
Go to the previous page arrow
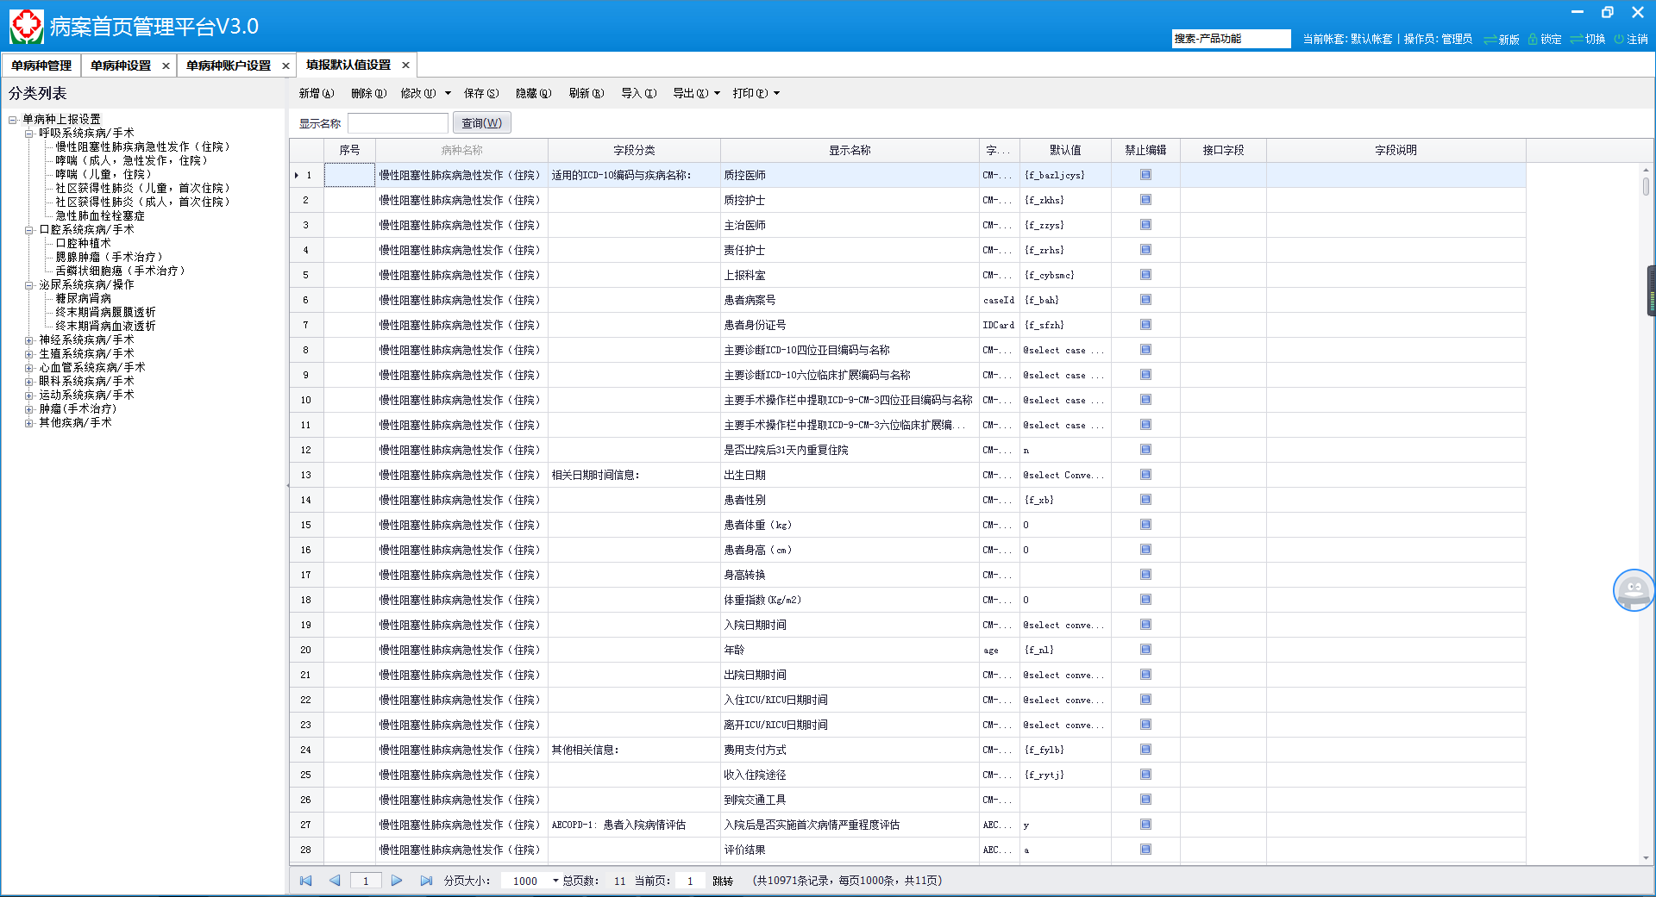[x=335, y=881]
